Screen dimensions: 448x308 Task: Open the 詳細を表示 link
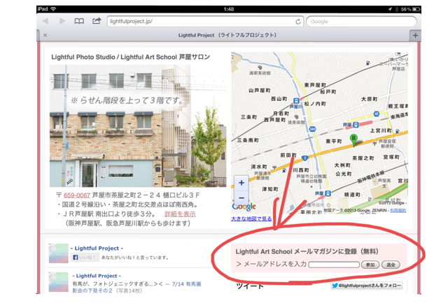coord(180,214)
